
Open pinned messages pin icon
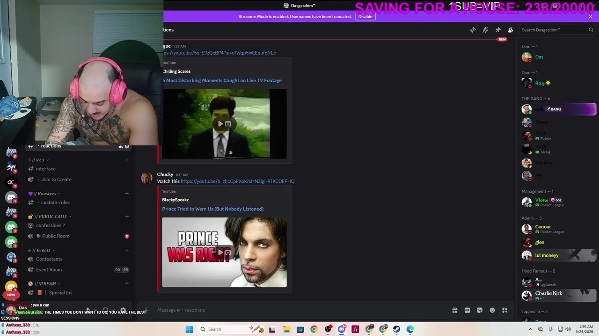498,30
